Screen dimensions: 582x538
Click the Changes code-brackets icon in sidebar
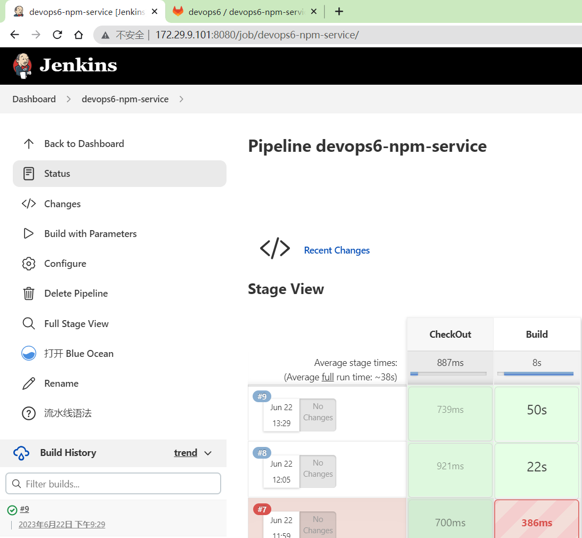point(29,203)
